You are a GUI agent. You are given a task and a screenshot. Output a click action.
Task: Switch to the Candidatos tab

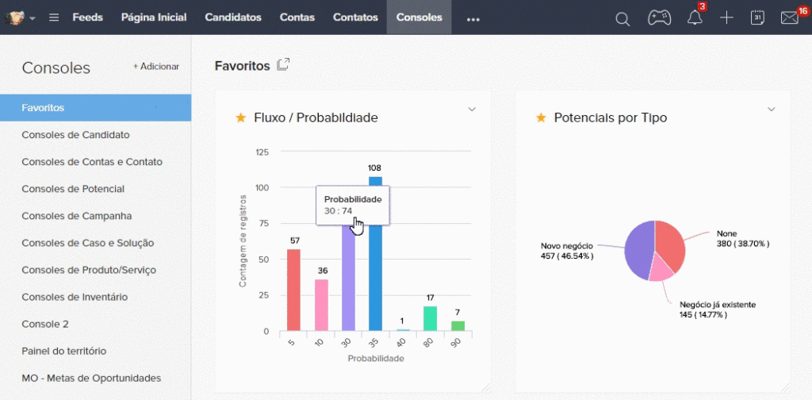pyautogui.click(x=233, y=17)
